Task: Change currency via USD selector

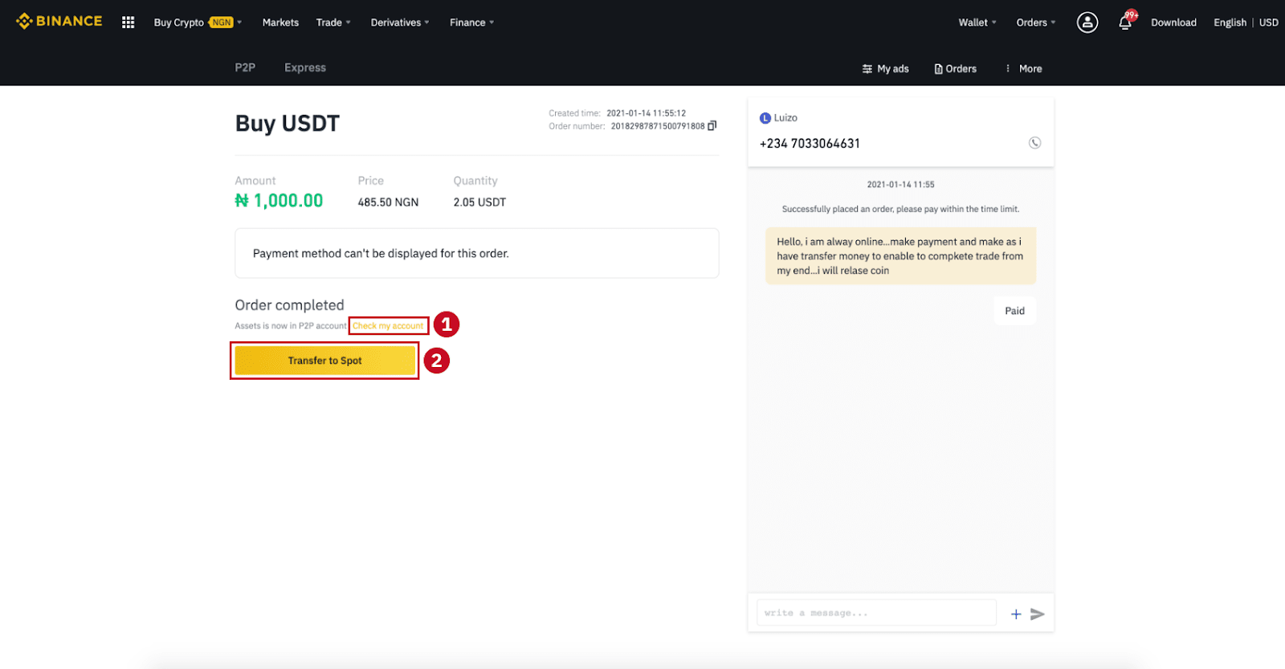Action: click(1268, 22)
